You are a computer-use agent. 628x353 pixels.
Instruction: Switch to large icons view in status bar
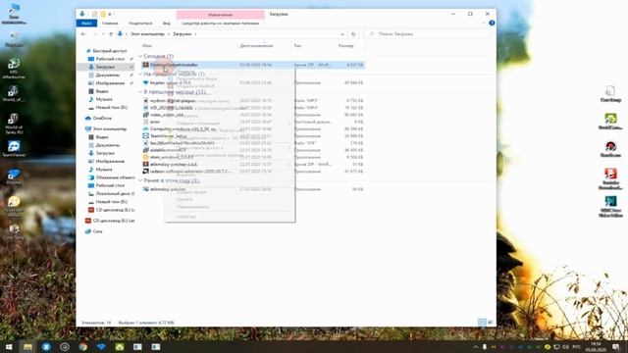point(491,323)
